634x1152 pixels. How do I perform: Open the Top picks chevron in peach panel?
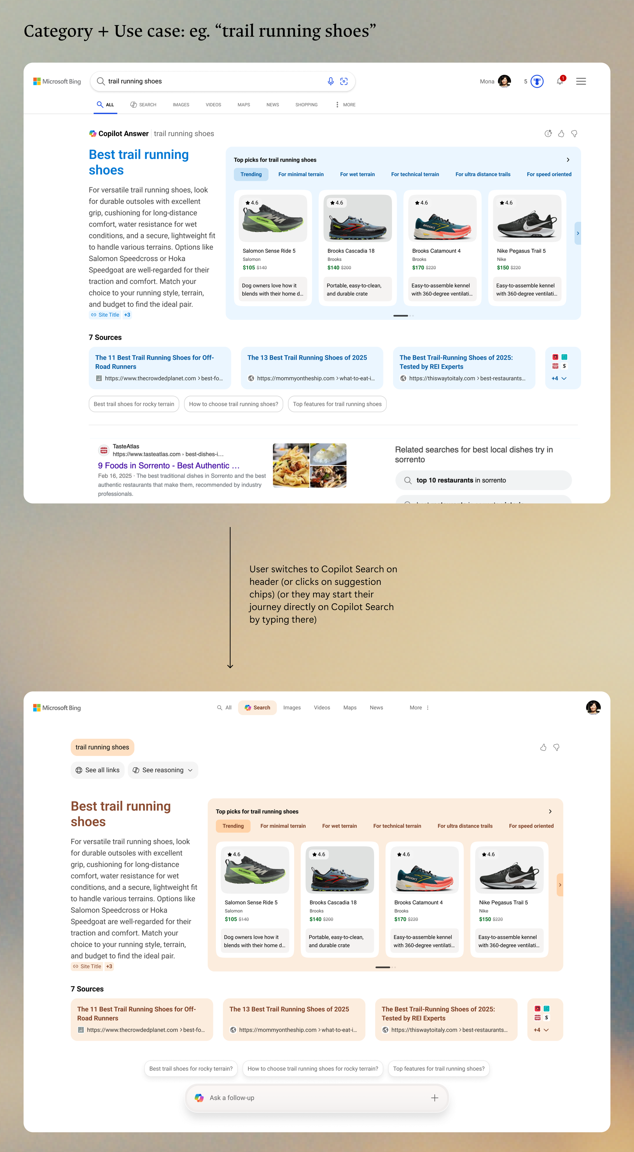550,811
